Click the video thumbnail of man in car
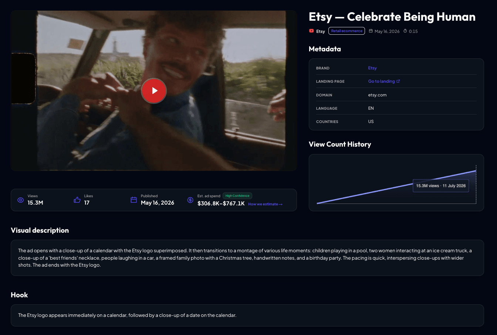The image size is (497, 335). [154, 90]
